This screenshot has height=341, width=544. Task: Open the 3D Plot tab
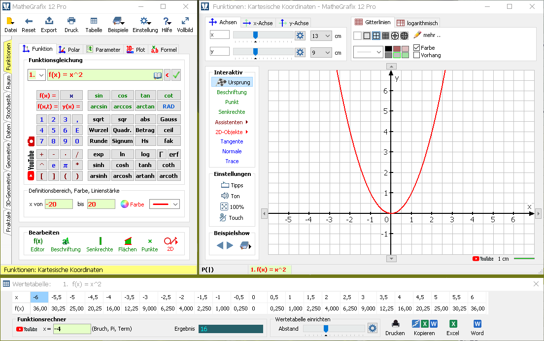[x=136, y=50]
